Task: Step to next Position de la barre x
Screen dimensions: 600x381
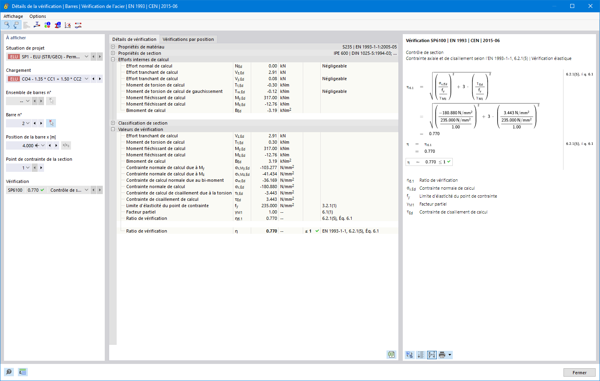Action: pos(56,146)
